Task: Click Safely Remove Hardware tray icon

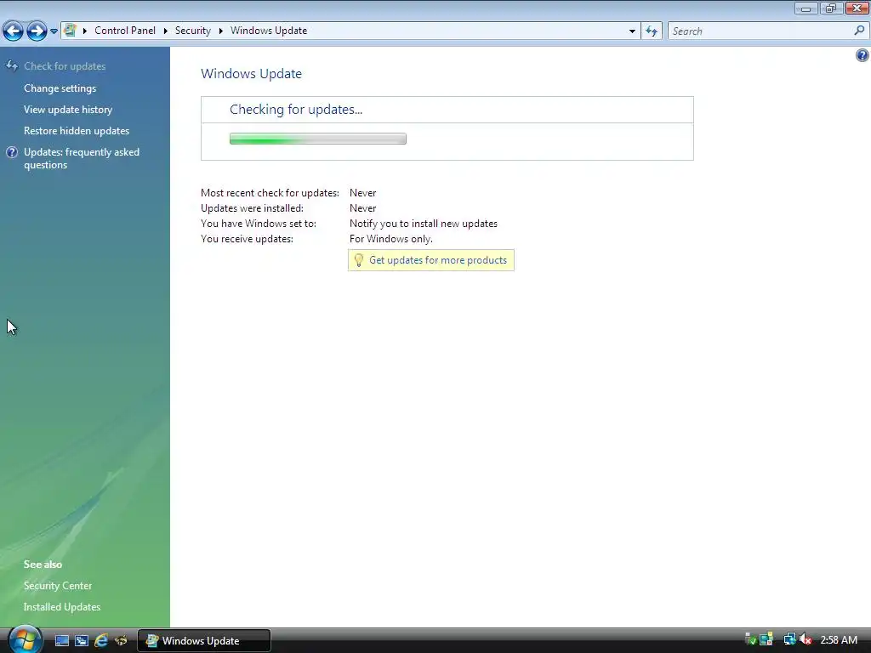Action: 750,639
